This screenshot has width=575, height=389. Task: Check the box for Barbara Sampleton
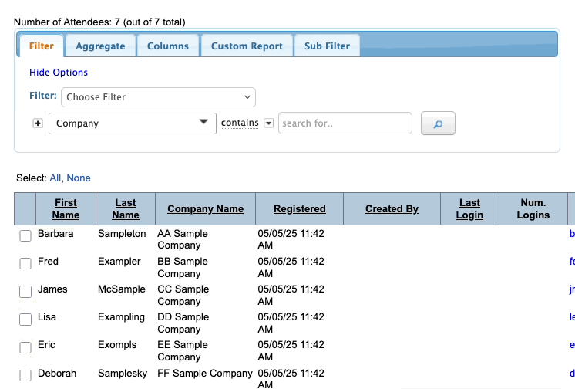click(x=25, y=236)
